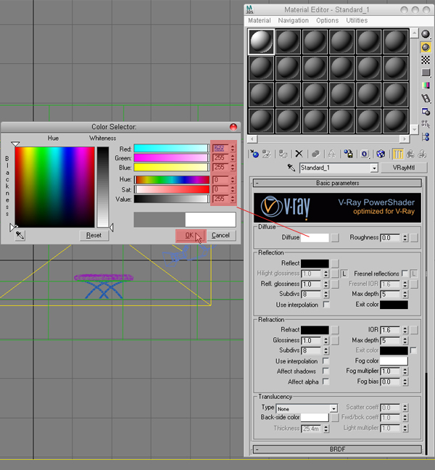Open the Utilities menu
The height and width of the screenshot is (470, 435).
[x=357, y=20]
